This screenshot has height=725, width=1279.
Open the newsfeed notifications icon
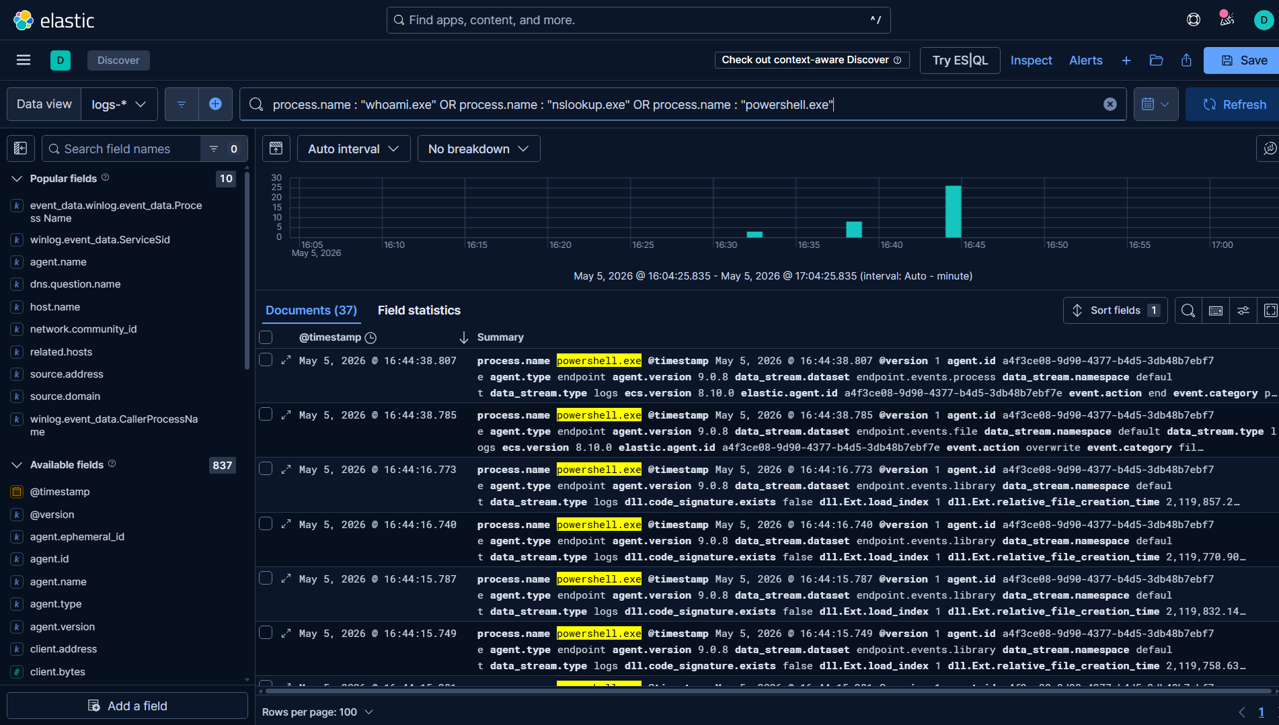pyautogui.click(x=1227, y=20)
